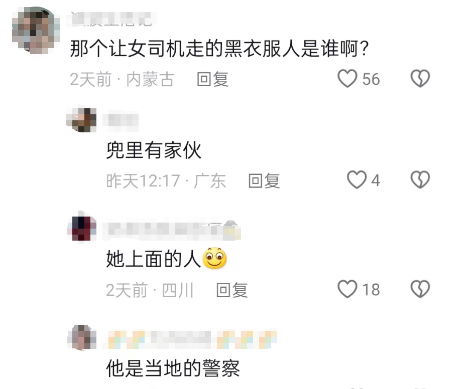471x389 pixels.
Task: Open avatar of 她上面的人 commenter
Action: [82, 228]
